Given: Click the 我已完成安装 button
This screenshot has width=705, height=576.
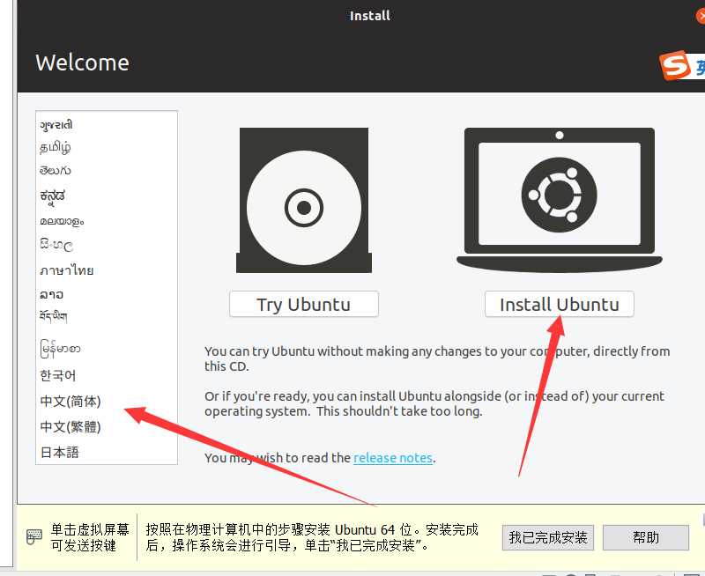Looking at the screenshot, I should [x=547, y=537].
